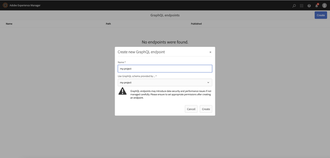Click the Adobe Experience Manager logo icon
Image resolution: width=330 pixels, height=158 pixels.
(5, 5)
